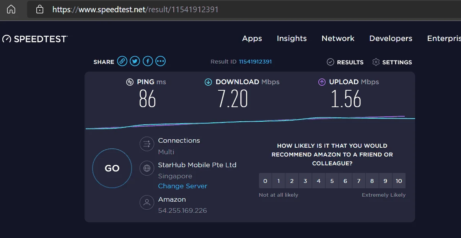Click Change Server link

coord(182,186)
